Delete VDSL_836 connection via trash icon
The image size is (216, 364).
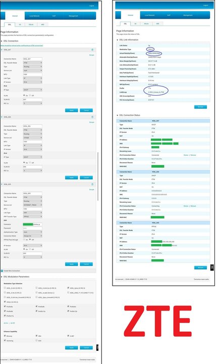(92, 117)
